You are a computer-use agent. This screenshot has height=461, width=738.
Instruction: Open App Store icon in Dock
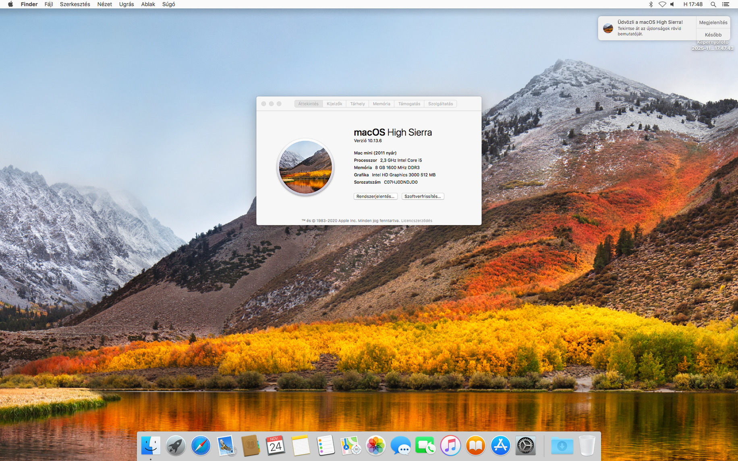pyautogui.click(x=500, y=446)
